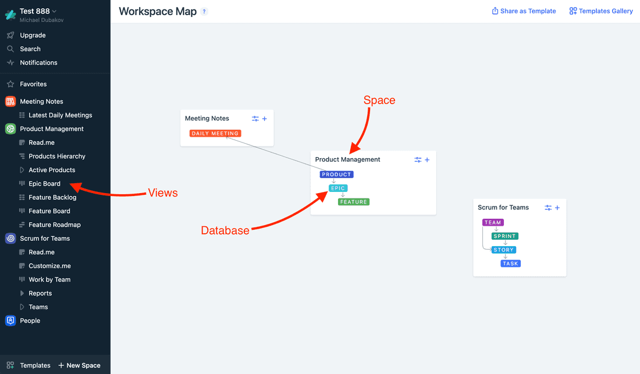
Task: Select the People app icon in the sidebar
Action: [10, 320]
